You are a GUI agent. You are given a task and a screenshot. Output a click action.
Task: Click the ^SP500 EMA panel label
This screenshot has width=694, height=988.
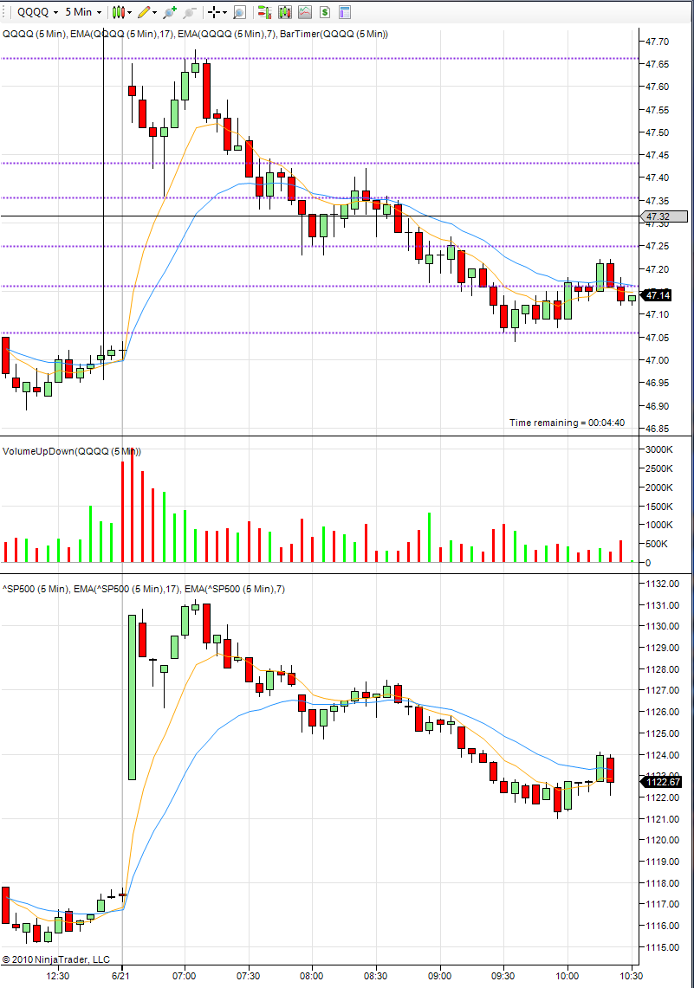pyautogui.click(x=144, y=589)
